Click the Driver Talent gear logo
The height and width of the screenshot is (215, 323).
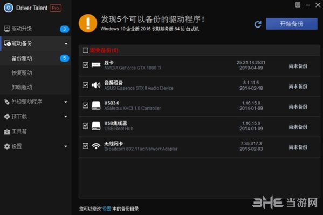click(x=9, y=8)
